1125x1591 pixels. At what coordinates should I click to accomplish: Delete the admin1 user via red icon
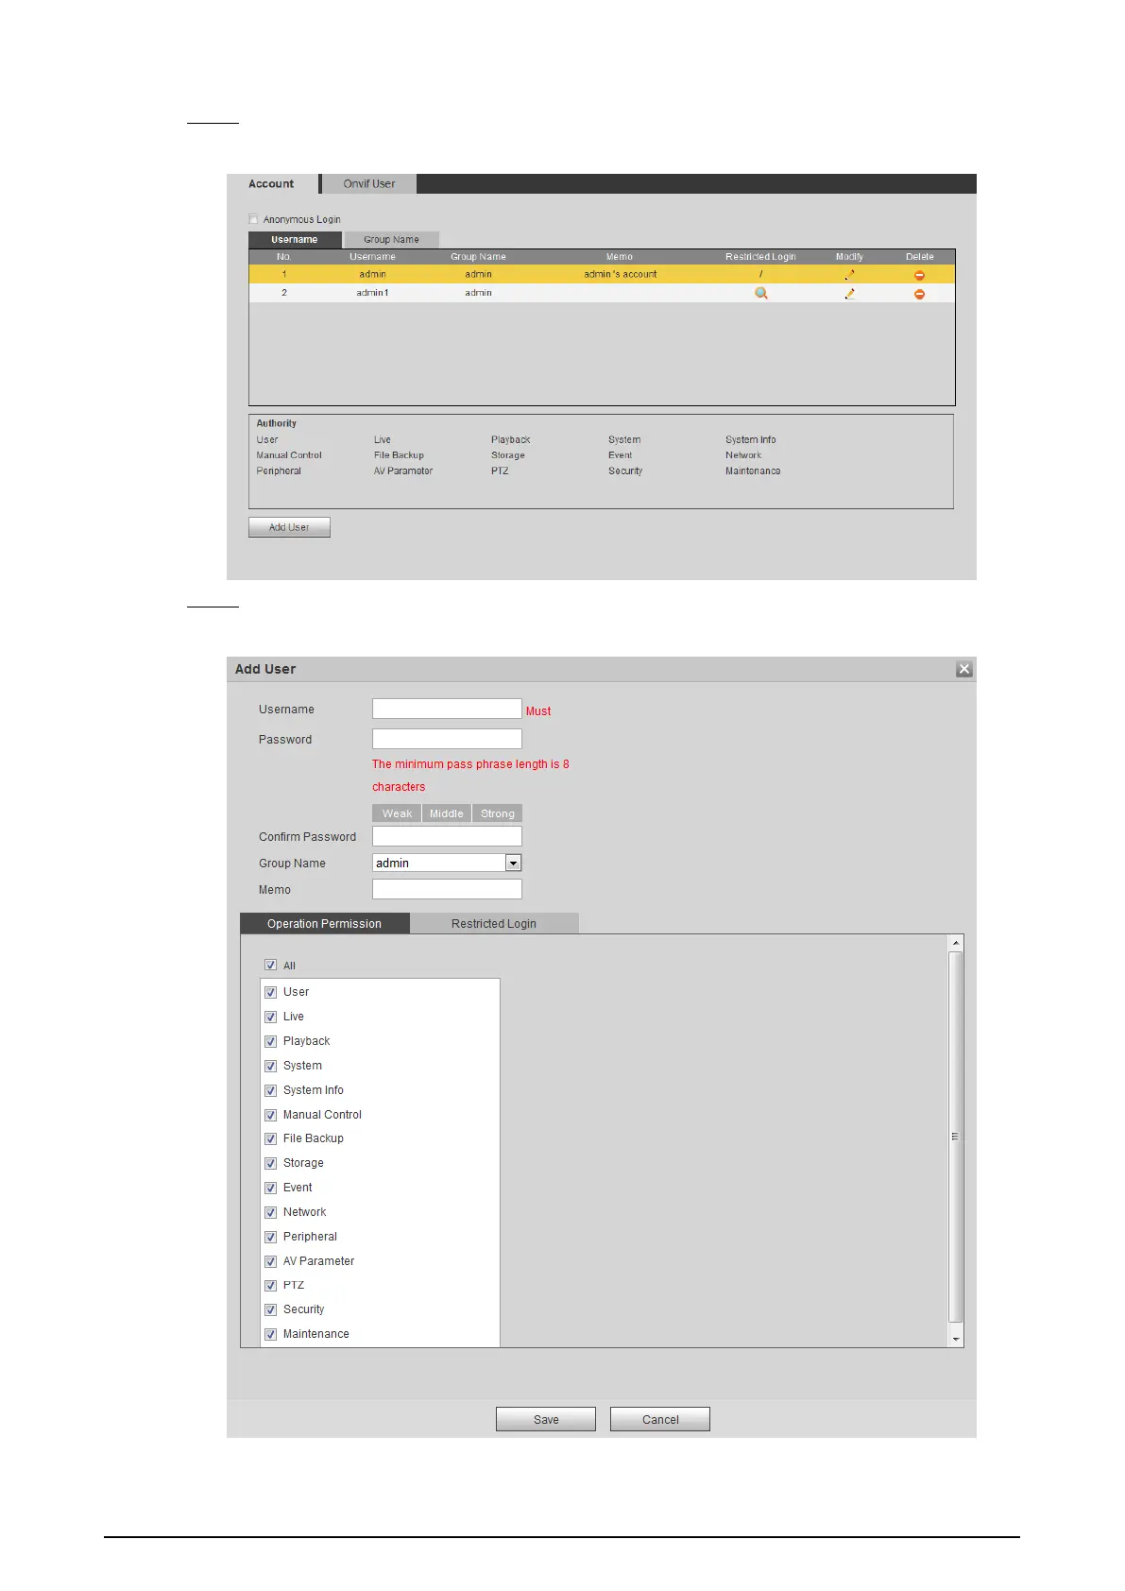pos(919,294)
